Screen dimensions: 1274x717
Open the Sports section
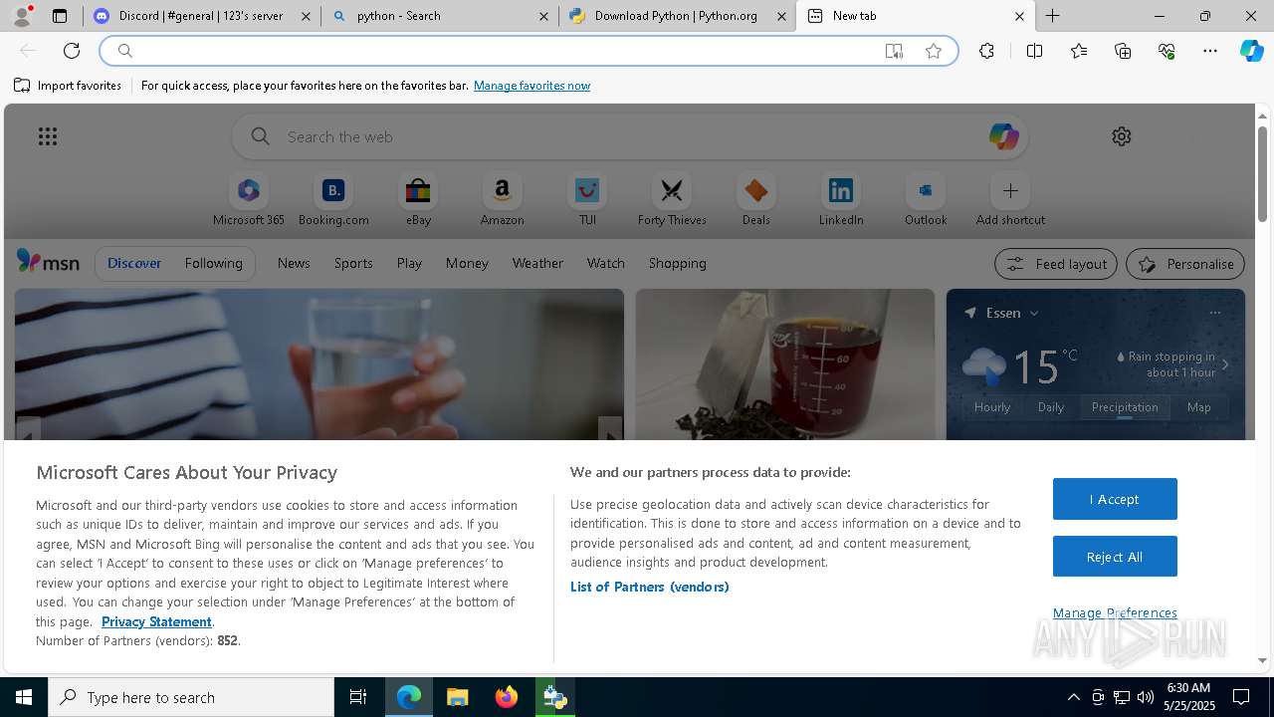[353, 263]
